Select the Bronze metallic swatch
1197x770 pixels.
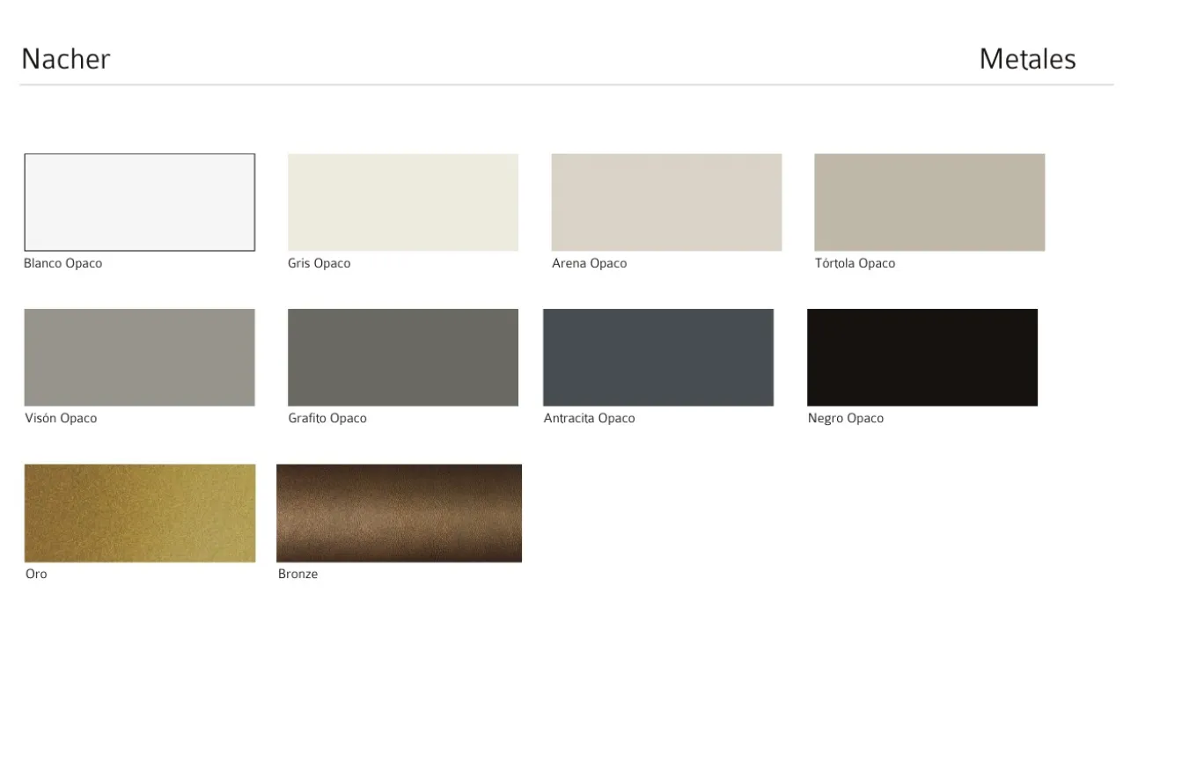(399, 513)
